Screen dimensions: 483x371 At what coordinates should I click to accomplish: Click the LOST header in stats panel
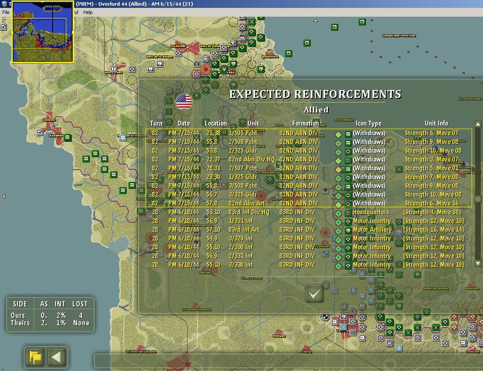pos(80,304)
